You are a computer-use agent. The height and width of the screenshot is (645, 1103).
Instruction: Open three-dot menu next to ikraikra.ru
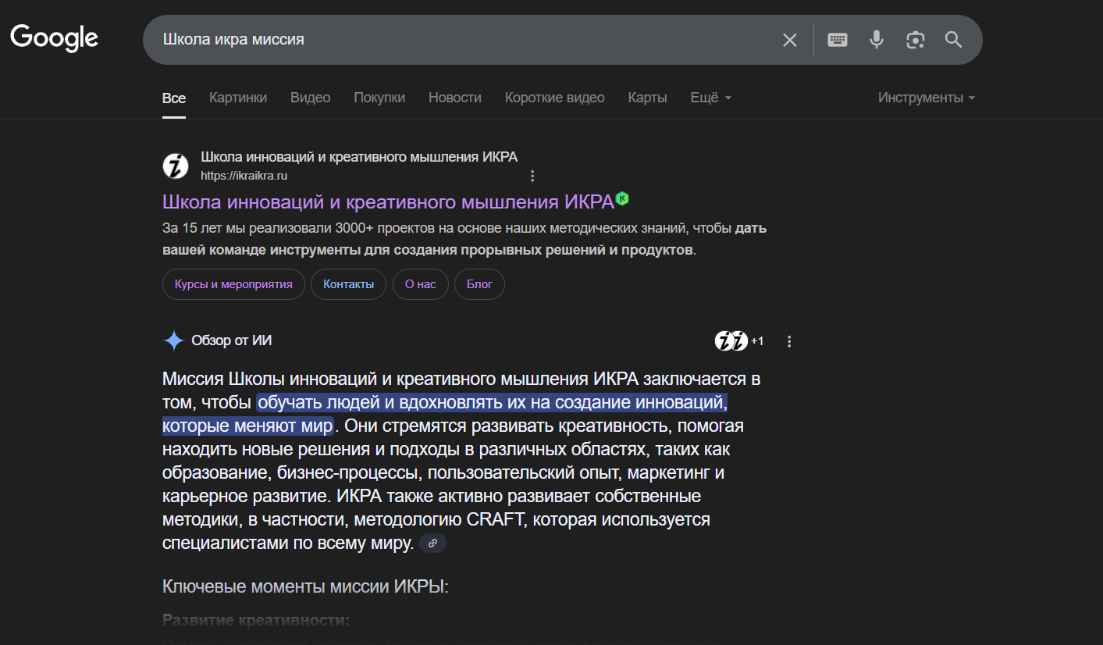(532, 176)
